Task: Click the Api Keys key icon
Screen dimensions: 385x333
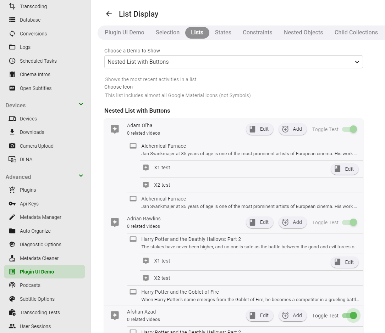Action: point(12,204)
